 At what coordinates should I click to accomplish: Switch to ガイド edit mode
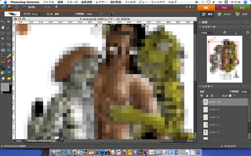(242, 14)
